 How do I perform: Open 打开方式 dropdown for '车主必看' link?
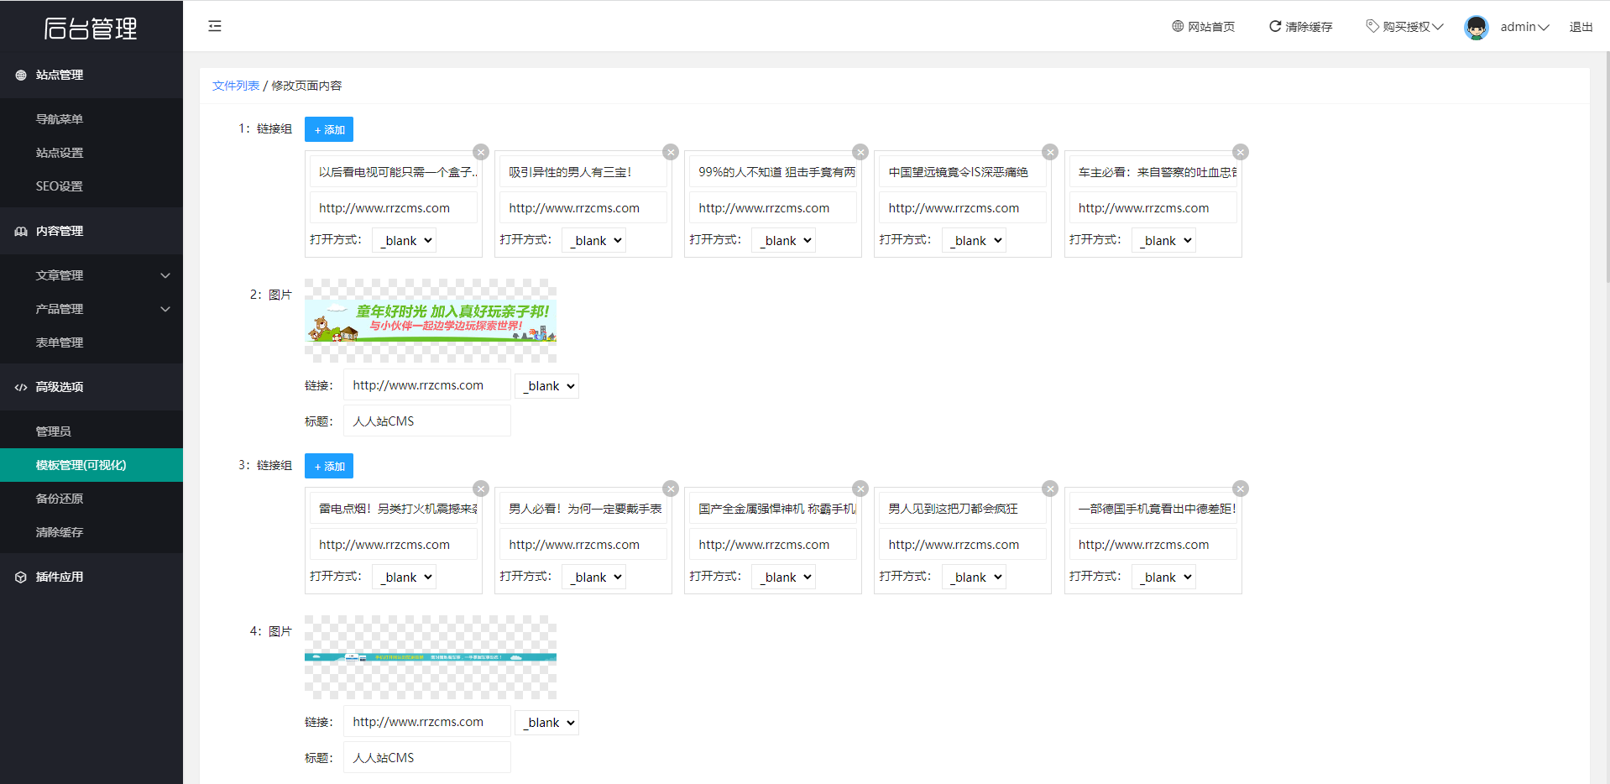click(1163, 240)
